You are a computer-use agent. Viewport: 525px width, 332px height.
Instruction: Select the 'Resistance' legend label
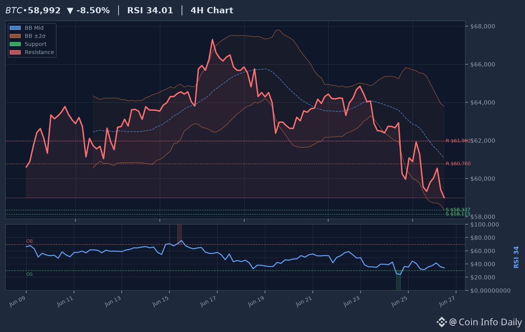[40, 52]
